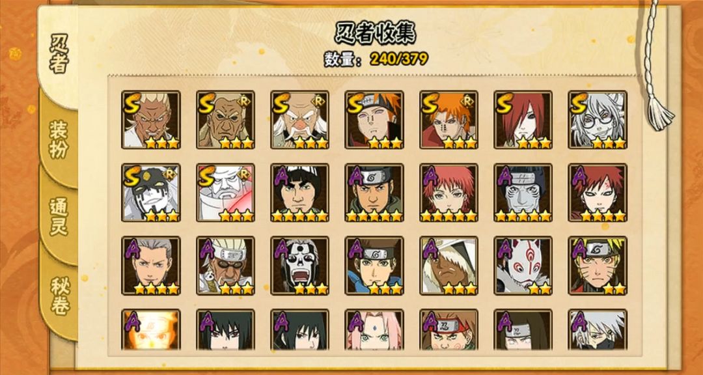This screenshot has width=703, height=375.
Task: Choose the red-haired Sasori A-rank card
Action: pyautogui.click(x=448, y=193)
